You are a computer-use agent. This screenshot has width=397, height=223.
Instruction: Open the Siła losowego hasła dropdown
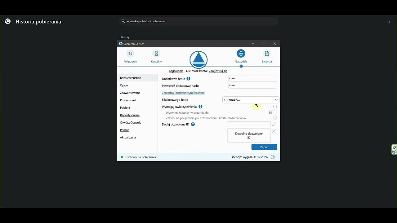(251, 100)
